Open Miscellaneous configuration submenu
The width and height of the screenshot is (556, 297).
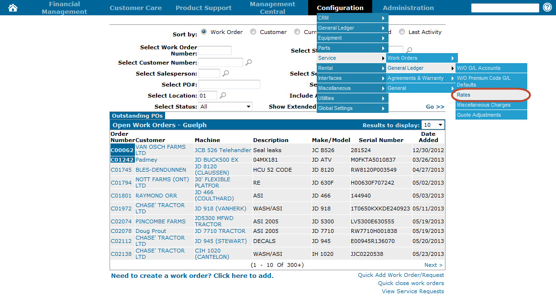(352, 88)
